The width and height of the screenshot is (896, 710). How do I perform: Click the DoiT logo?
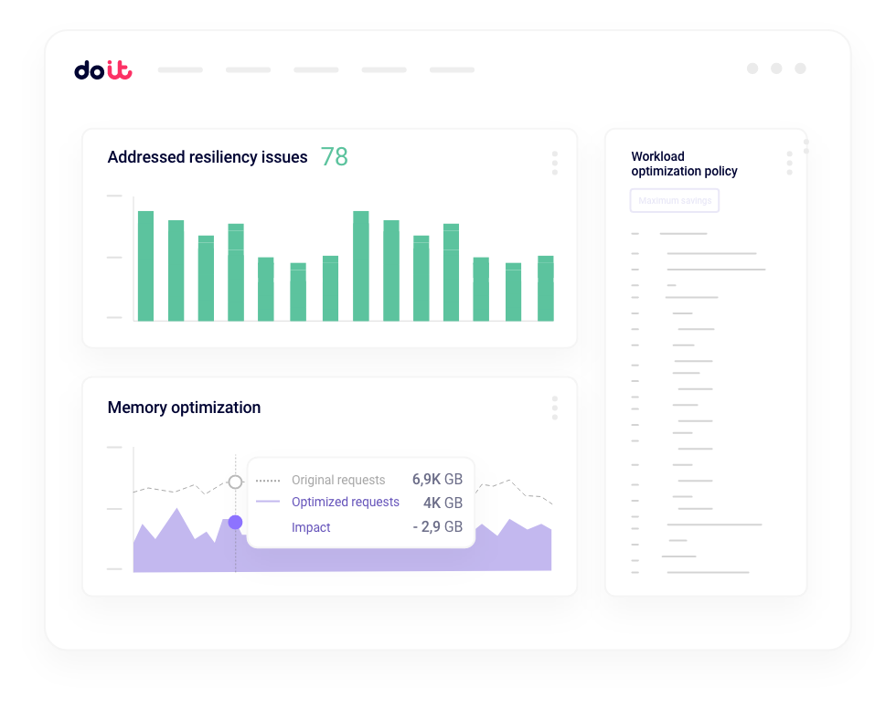click(102, 70)
